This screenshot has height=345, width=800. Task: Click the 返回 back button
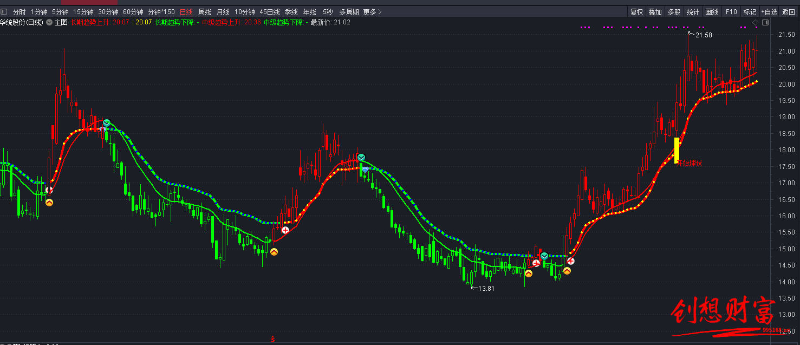[789, 12]
